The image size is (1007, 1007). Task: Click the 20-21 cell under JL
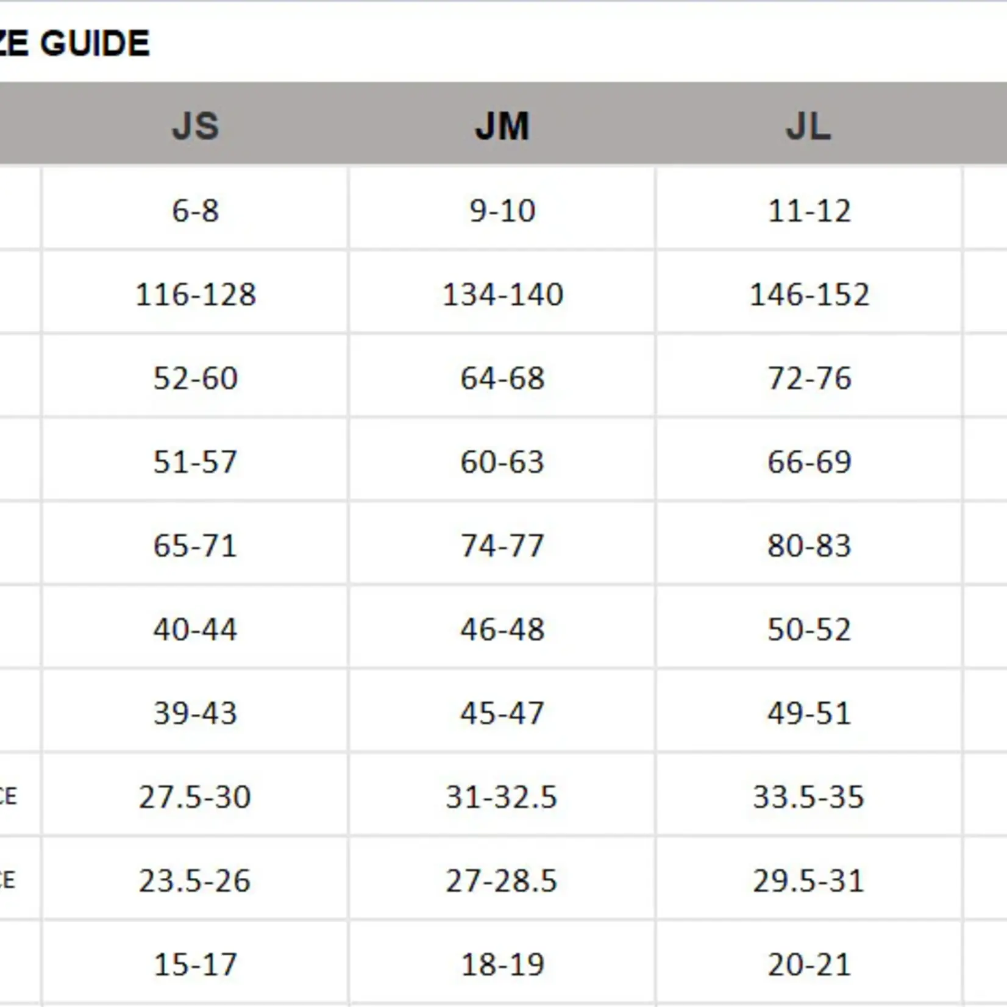tap(809, 964)
